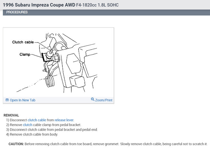
Task: Click the Open In New Tab icon
Action: tap(7, 100)
